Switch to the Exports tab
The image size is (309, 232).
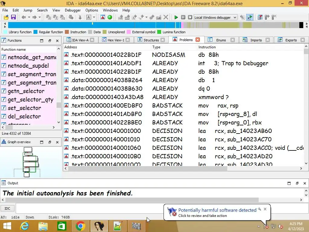(291, 40)
